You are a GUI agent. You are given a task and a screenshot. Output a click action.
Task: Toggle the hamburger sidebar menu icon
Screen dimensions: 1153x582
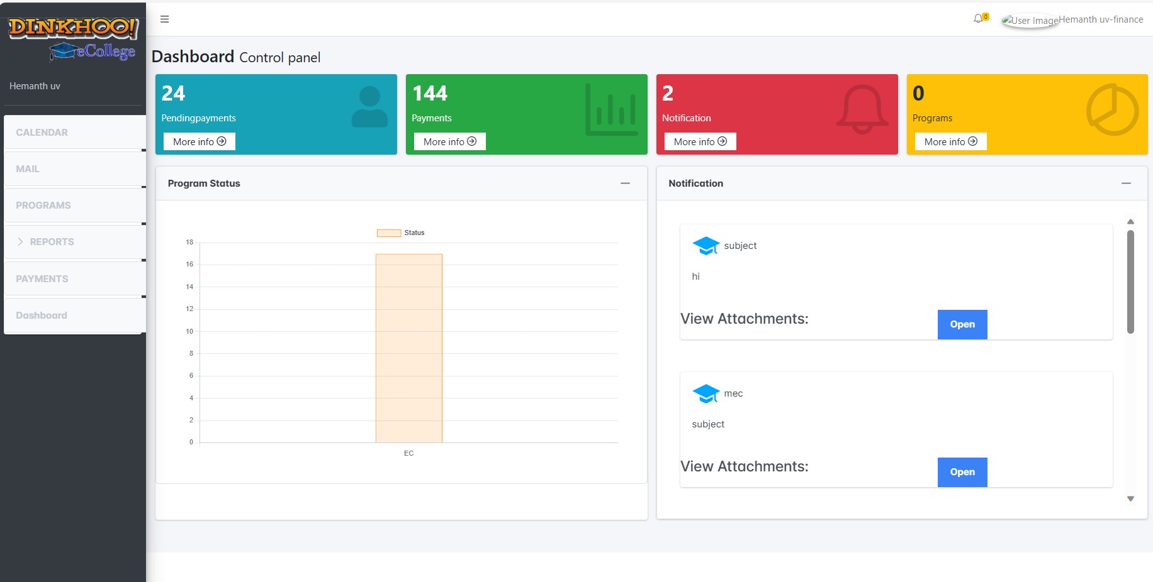[x=164, y=19]
